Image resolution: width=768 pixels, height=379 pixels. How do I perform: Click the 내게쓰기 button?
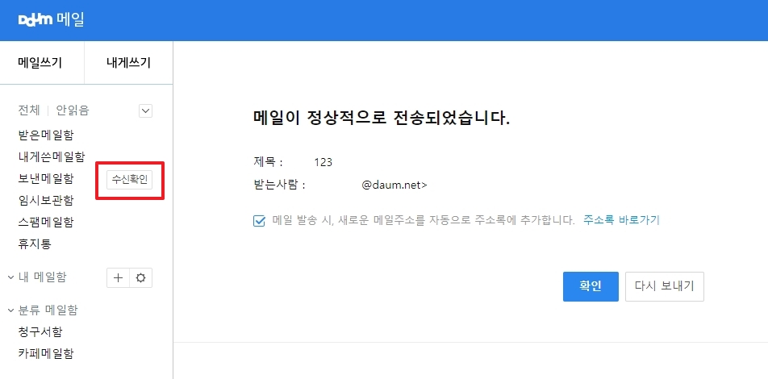(x=128, y=63)
